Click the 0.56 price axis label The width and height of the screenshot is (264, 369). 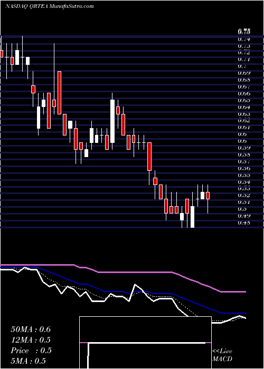[244, 168]
